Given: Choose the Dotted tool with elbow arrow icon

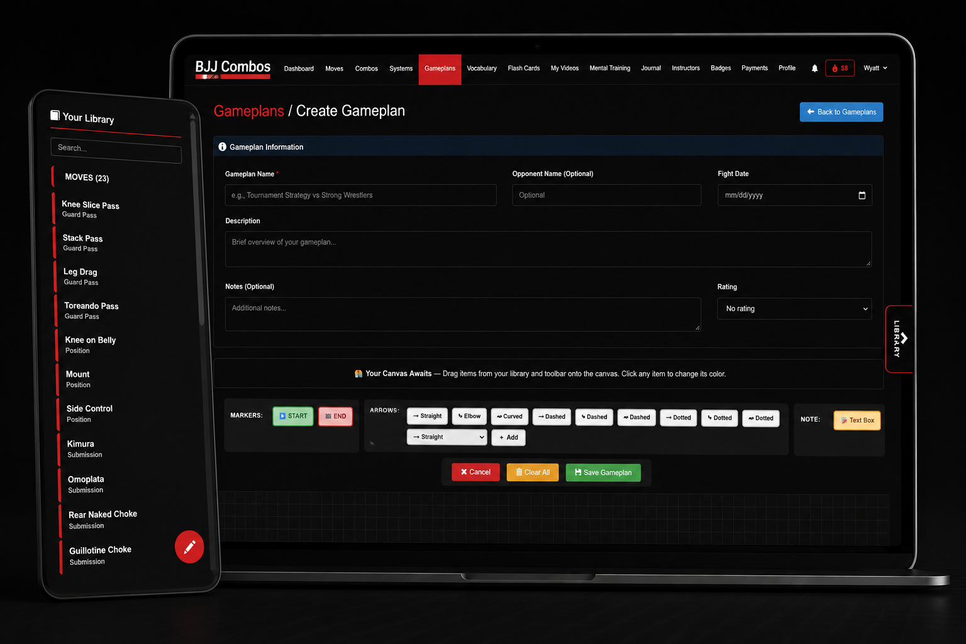Looking at the screenshot, I should click(x=719, y=418).
